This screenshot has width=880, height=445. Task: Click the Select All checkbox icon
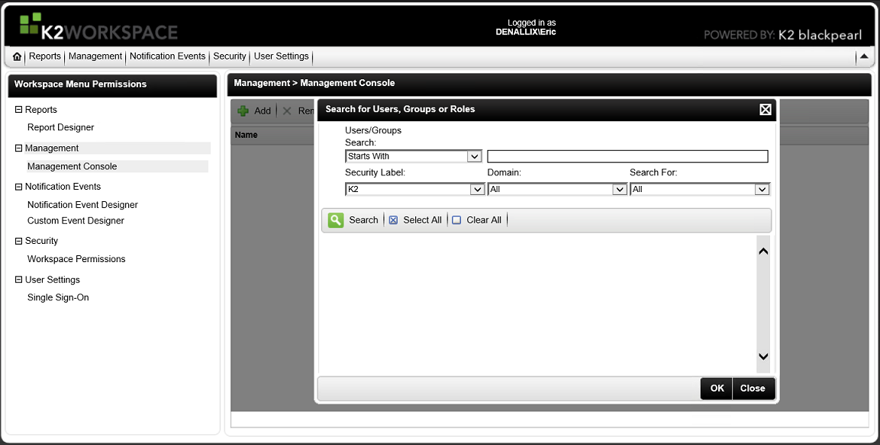pos(393,219)
